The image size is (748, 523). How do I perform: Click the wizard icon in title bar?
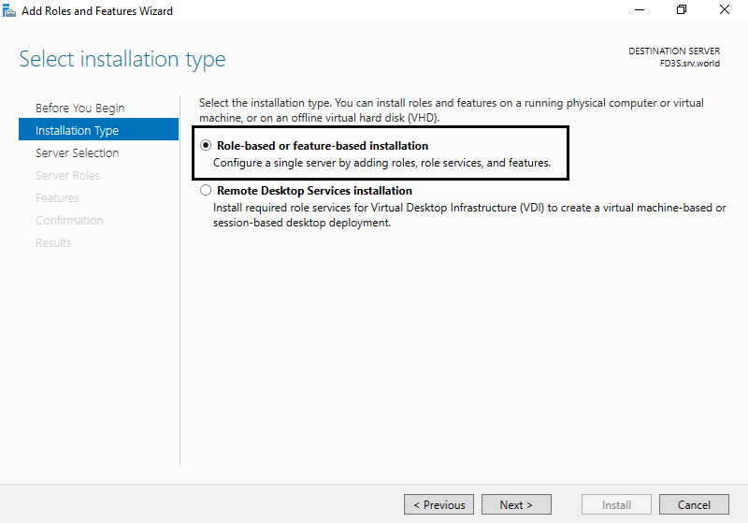(x=9, y=10)
